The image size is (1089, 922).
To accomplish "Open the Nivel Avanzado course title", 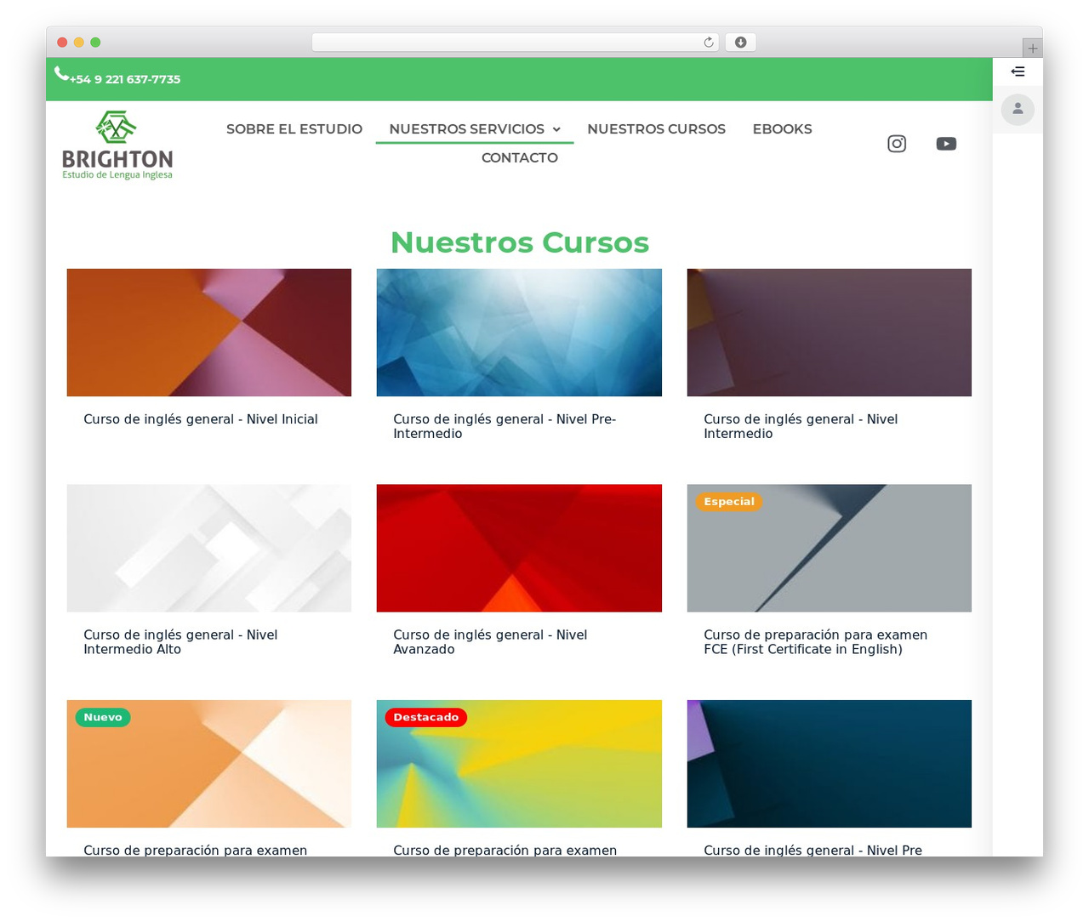I will point(490,642).
